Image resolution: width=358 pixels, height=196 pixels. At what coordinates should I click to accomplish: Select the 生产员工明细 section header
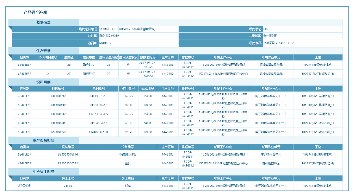[x=43, y=172]
